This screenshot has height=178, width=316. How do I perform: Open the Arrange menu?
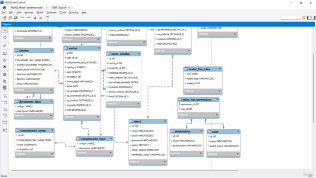coord(29,12)
